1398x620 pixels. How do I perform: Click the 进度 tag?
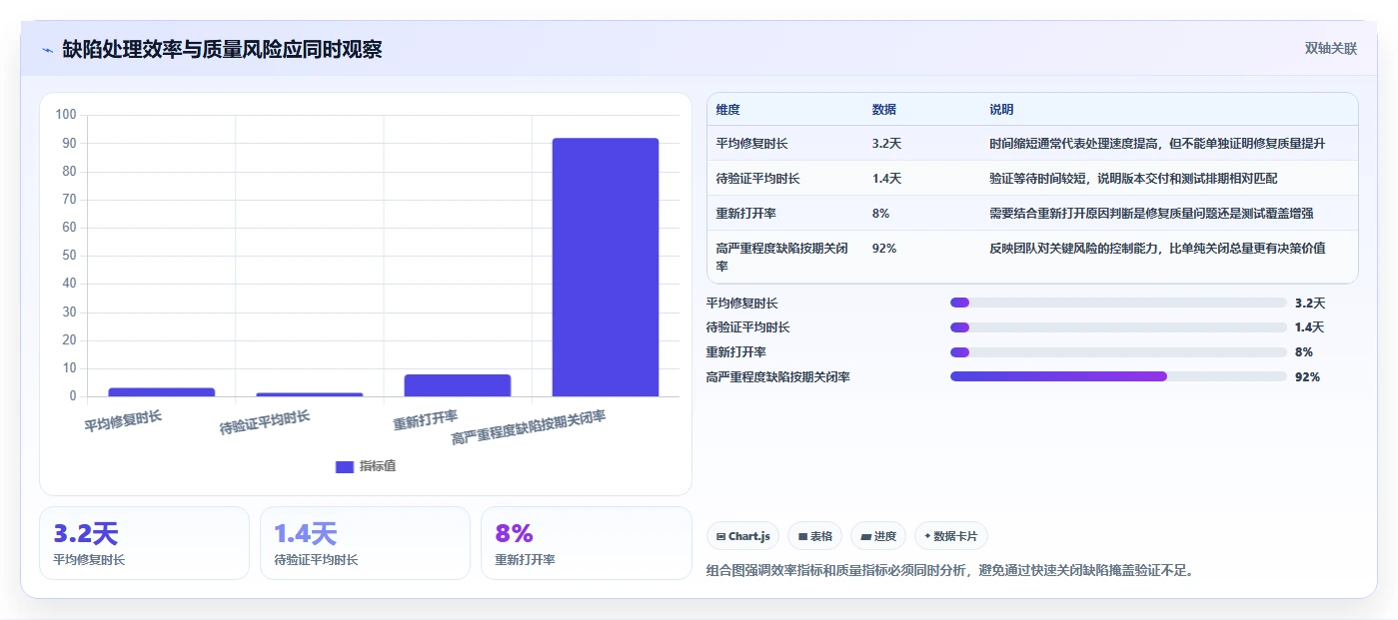click(878, 536)
